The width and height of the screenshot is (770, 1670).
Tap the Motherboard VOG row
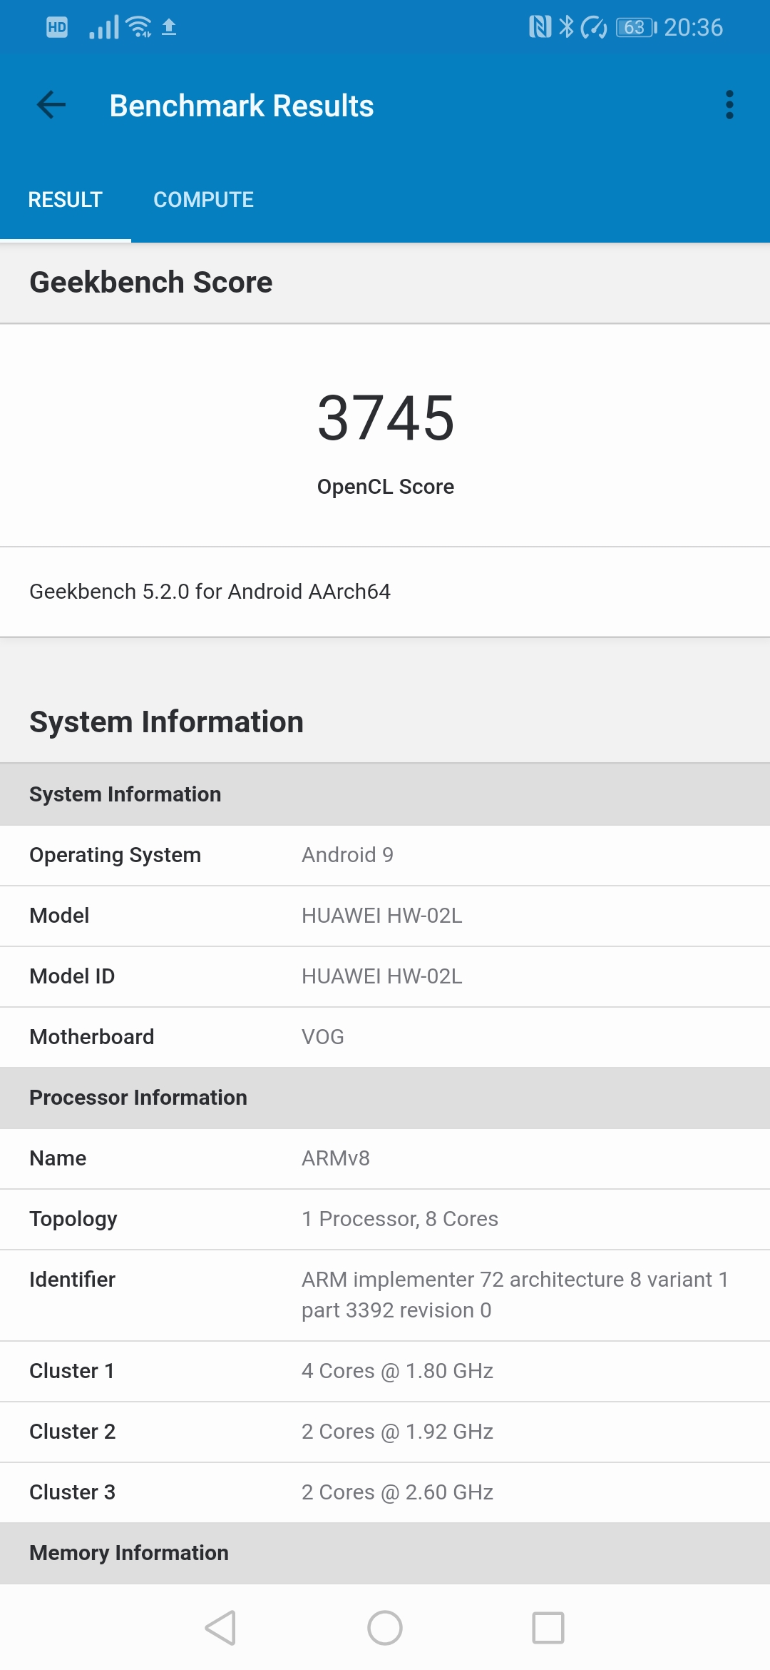point(385,1037)
